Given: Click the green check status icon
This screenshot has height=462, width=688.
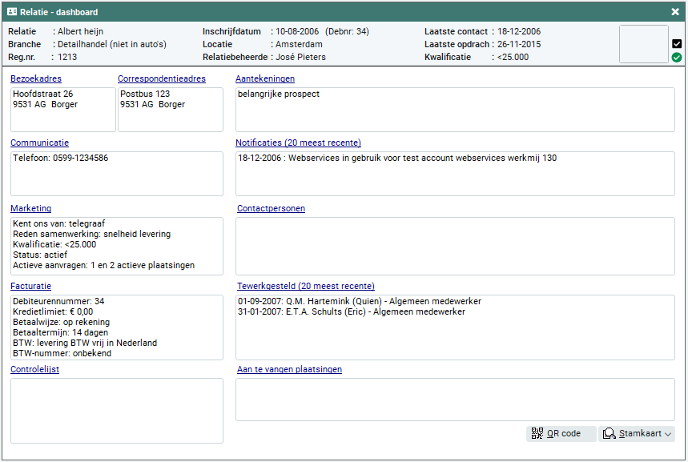Looking at the screenshot, I should [677, 58].
